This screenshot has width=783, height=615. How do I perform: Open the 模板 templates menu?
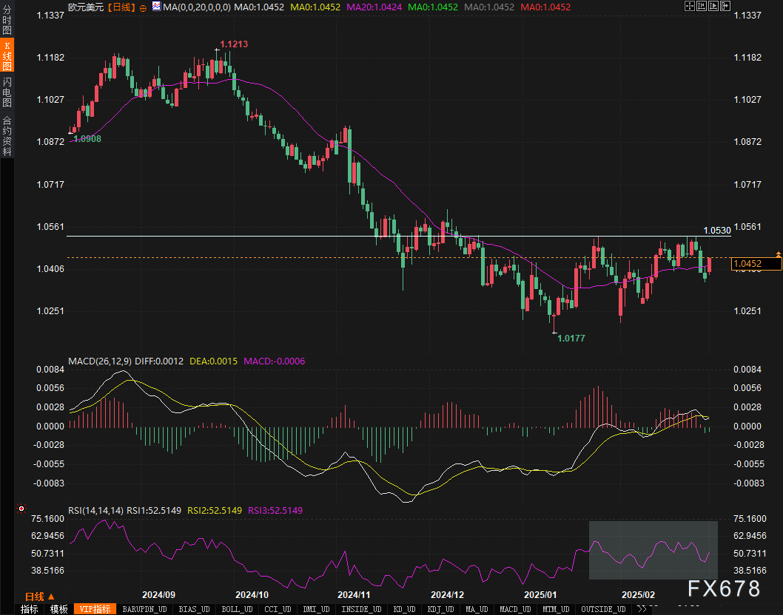coord(59,609)
